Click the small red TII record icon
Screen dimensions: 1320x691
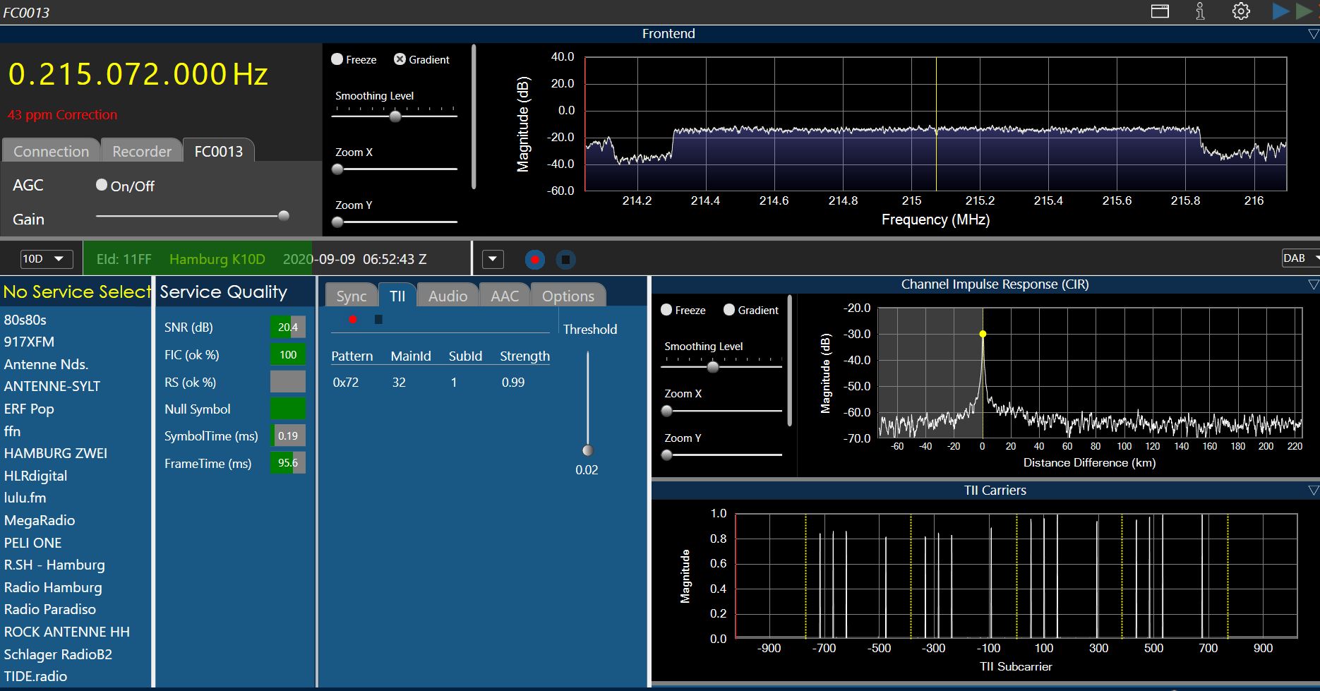(x=353, y=320)
